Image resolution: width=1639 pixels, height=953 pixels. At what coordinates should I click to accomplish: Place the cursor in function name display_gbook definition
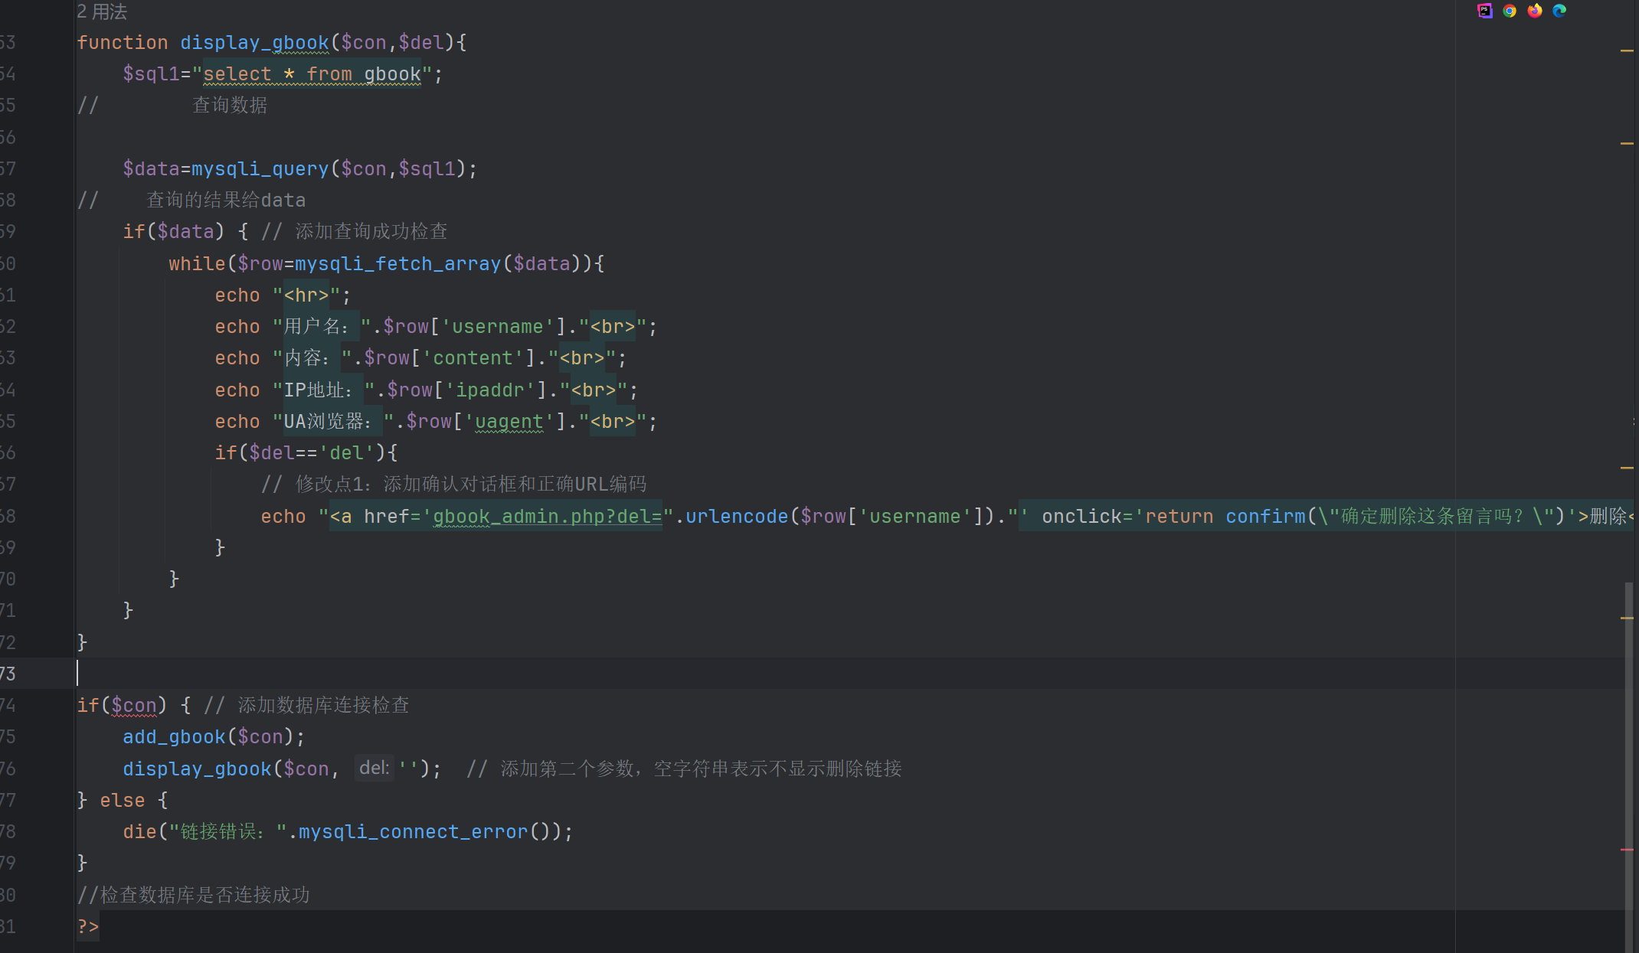pyautogui.click(x=254, y=43)
